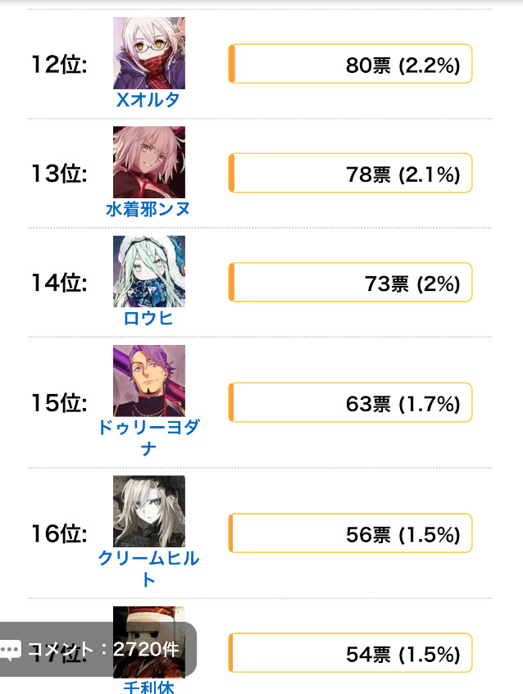Open the Xオルタ name link
Viewport: 523px width, 694px height.
(148, 100)
